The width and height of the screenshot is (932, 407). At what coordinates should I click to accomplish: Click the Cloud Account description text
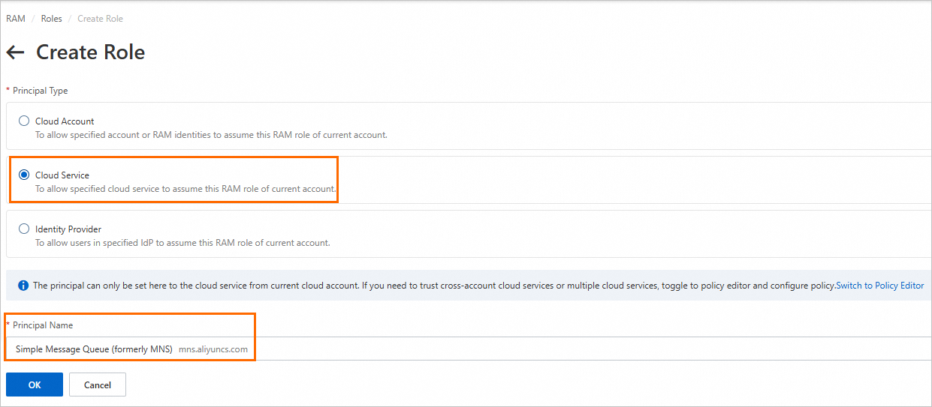[211, 135]
